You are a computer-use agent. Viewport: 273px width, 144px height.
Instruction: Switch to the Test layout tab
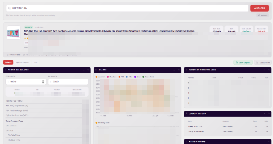pos(35,62)
